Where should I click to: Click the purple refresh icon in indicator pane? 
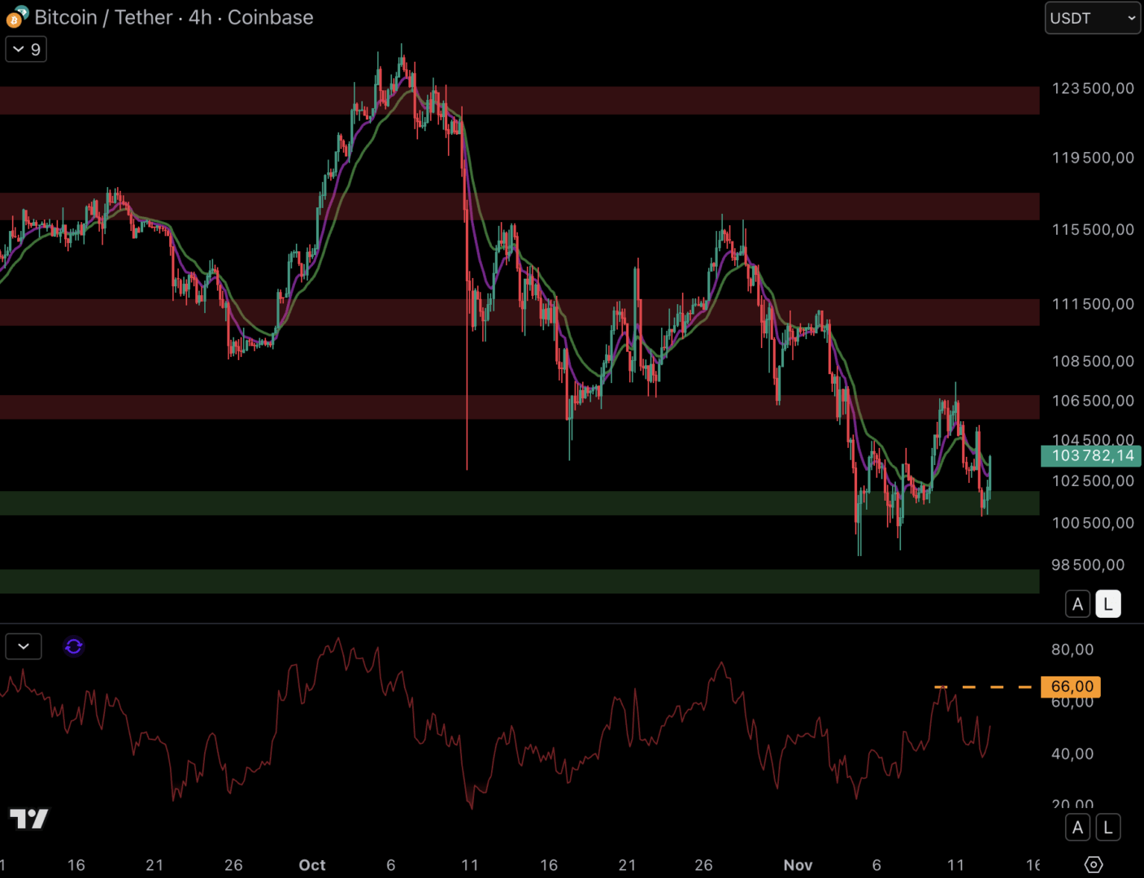(73, 646)
